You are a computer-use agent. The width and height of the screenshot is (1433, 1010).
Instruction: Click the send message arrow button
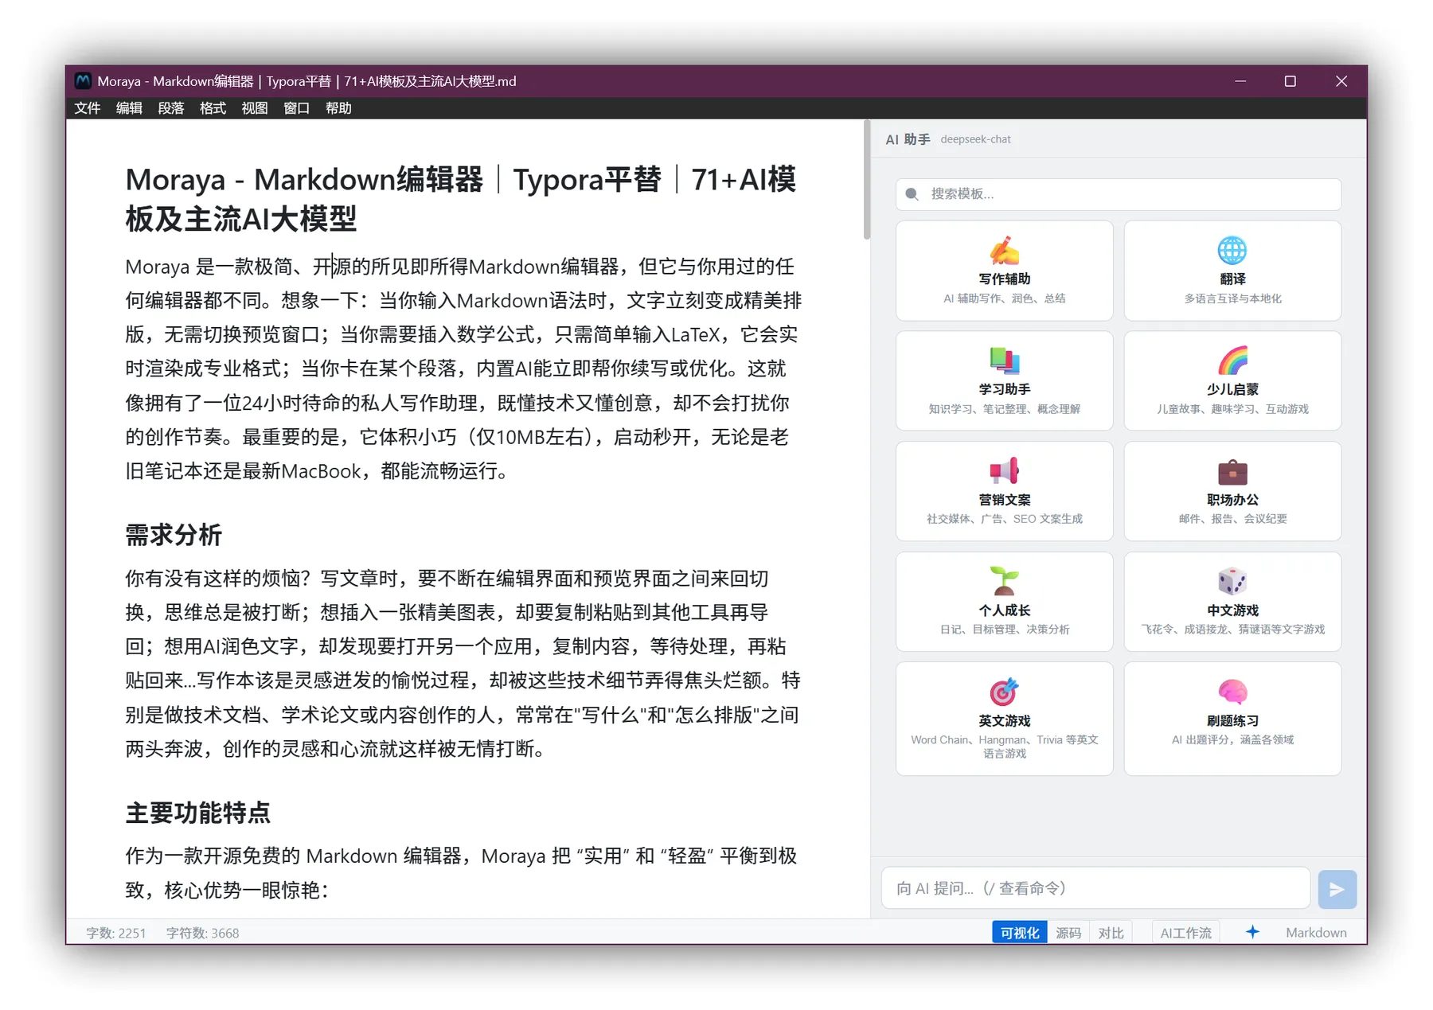[1337, 889]
